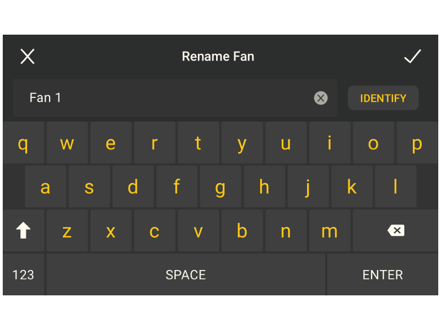Viewport: 441px width, 330px height.
Task: Tap the IDENTIFY button
Action: pos(383,98)
